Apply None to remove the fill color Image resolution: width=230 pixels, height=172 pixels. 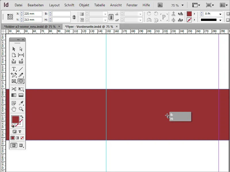tap(22, 138)
